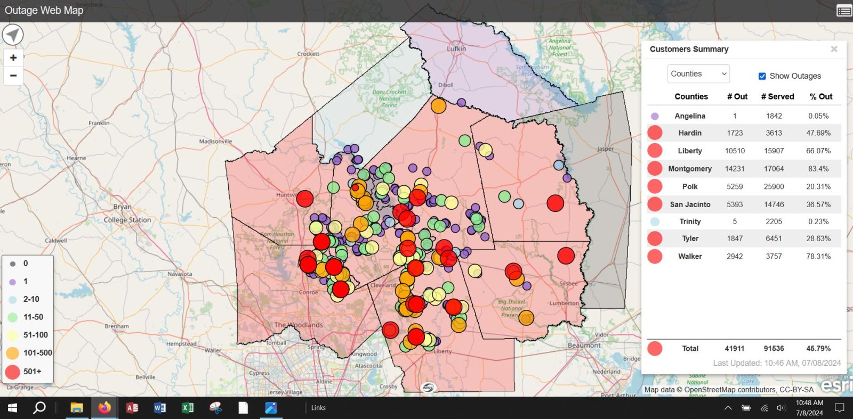Click the locate-me arrow button
853x419 pixels.
[13, 36]
